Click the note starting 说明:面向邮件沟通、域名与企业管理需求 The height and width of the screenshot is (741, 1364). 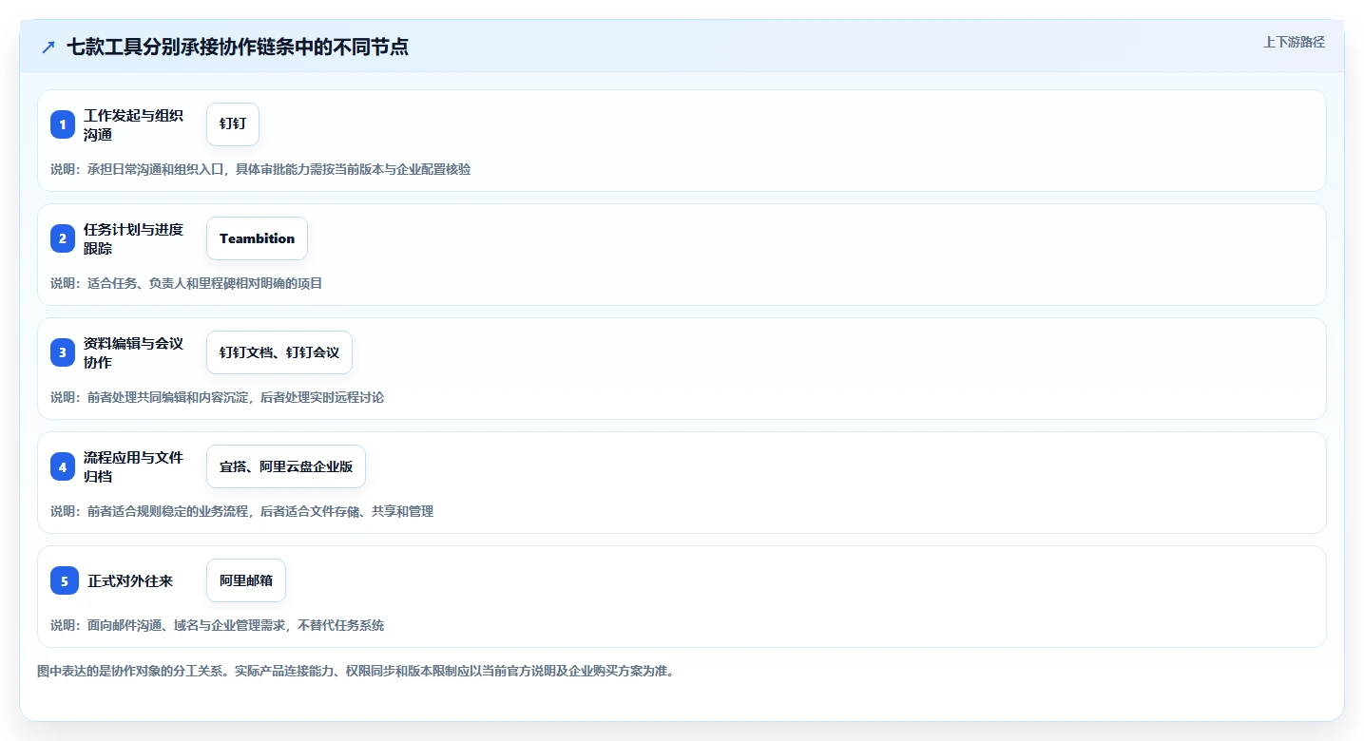[218, 625]
